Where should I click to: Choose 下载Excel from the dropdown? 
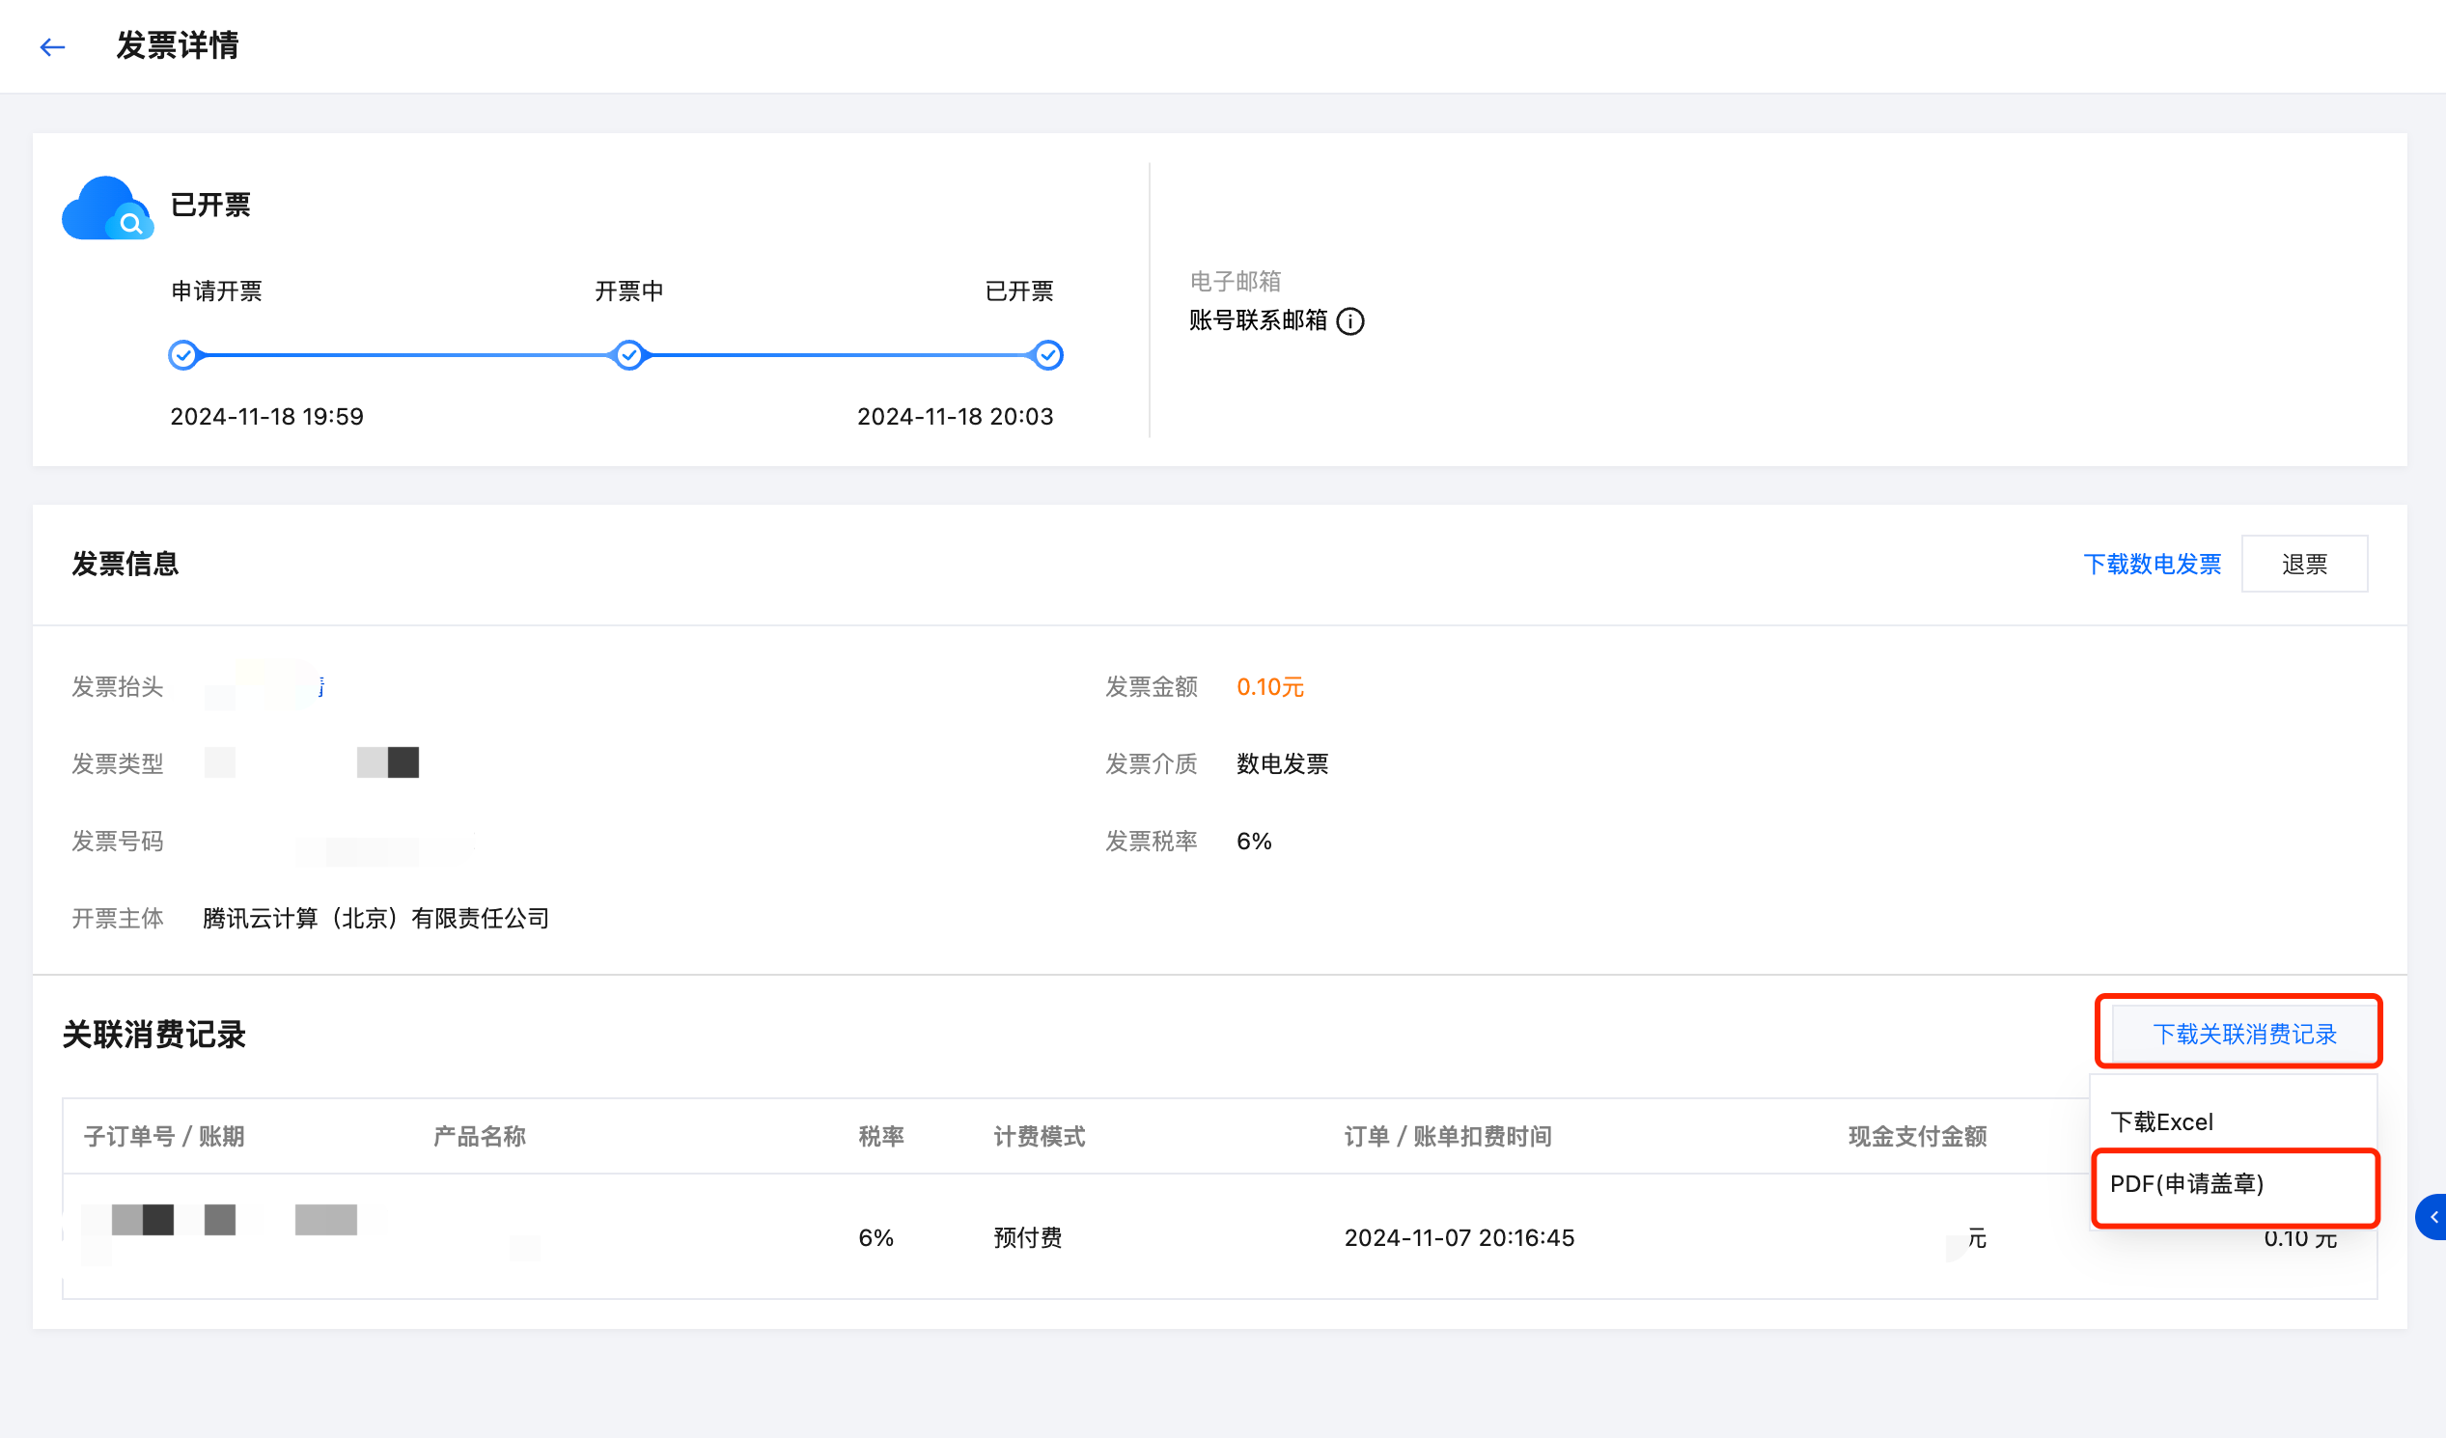coord(2161,1122)
